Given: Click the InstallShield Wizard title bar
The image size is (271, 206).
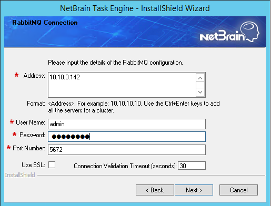Looking at the screenshot, I should pyautogui.click(x=135, y=8).
